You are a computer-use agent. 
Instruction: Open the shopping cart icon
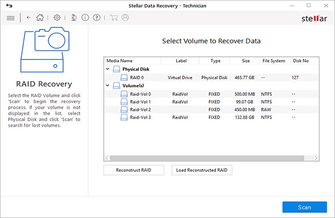click(114, 18)
